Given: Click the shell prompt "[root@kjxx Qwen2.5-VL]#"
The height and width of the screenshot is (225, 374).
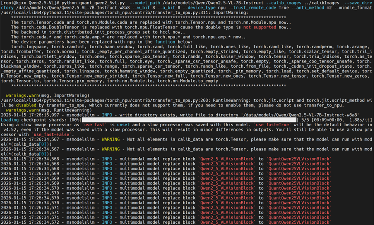Looking at the screenshot, I should click(x=29, y=3).
